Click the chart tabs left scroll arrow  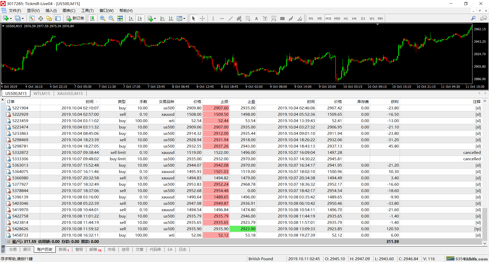click(479, 93)
